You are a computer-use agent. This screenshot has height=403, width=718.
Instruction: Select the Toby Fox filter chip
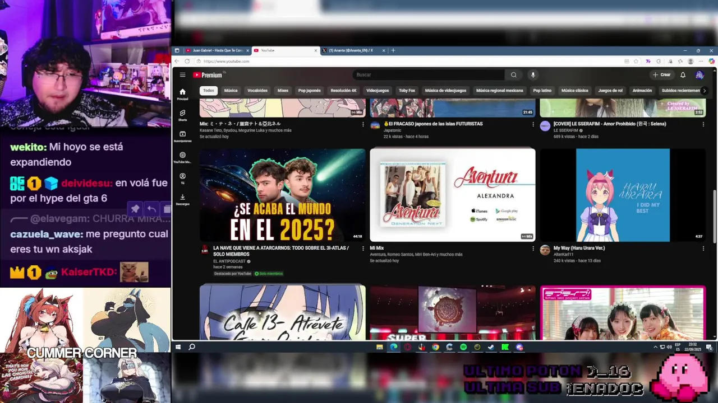407,90
